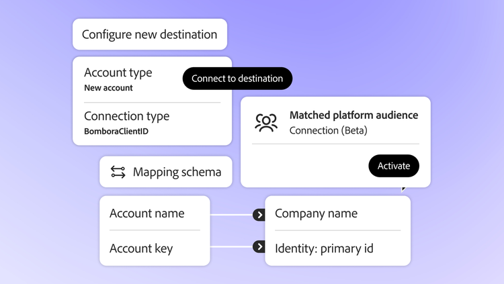Choose the BomboraClientID connection value
Viewport: 504px width, 284px height.
116,132
